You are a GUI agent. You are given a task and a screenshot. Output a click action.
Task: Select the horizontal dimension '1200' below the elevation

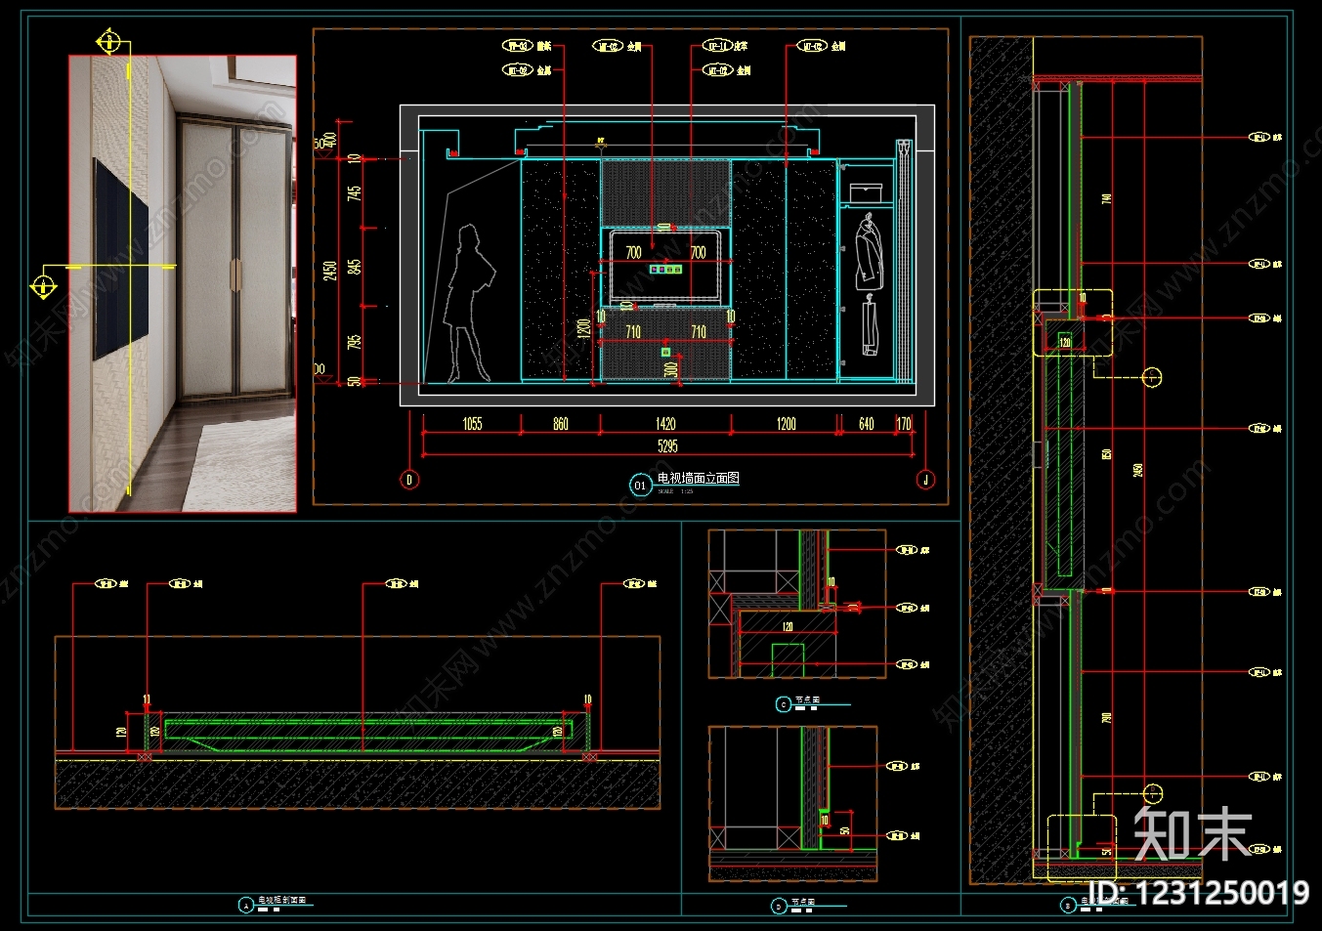(787, 424)
